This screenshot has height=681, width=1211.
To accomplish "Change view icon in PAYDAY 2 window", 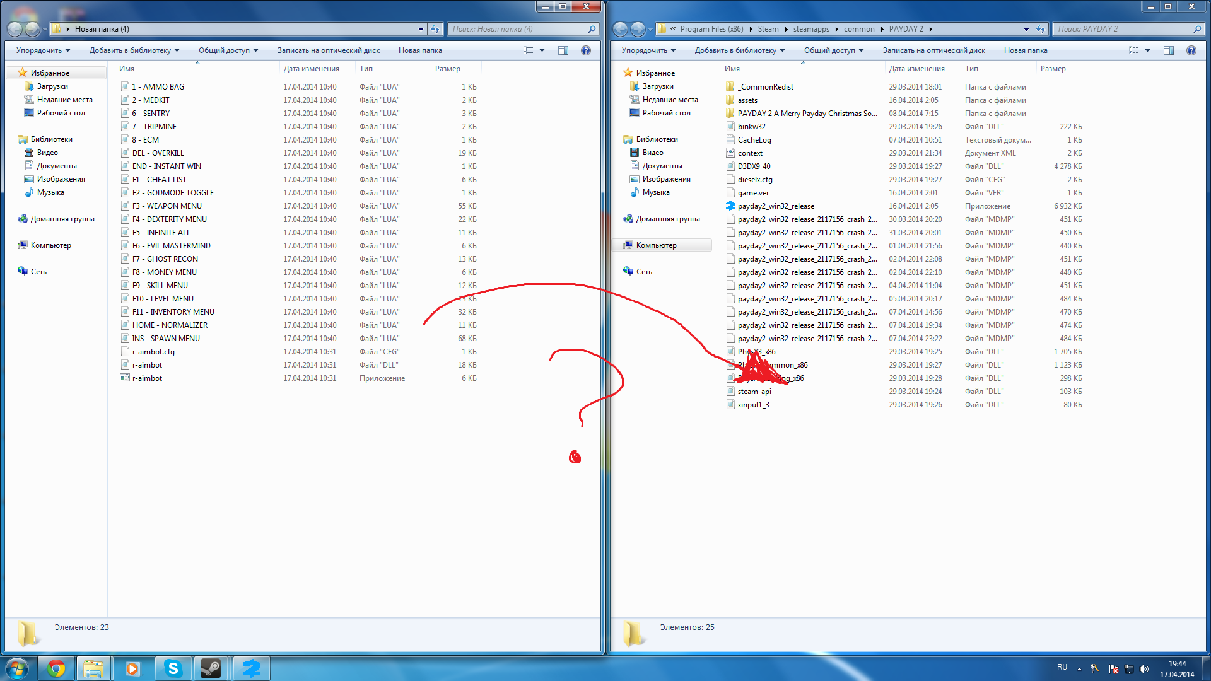I will click(x=1134, y=50).
